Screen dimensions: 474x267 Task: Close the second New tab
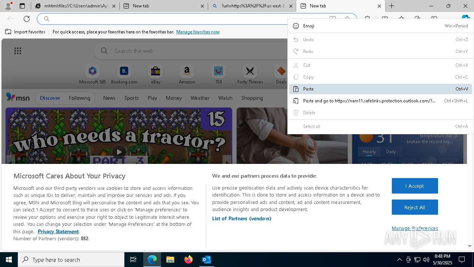pyautogui.click(x=379, y=6)
